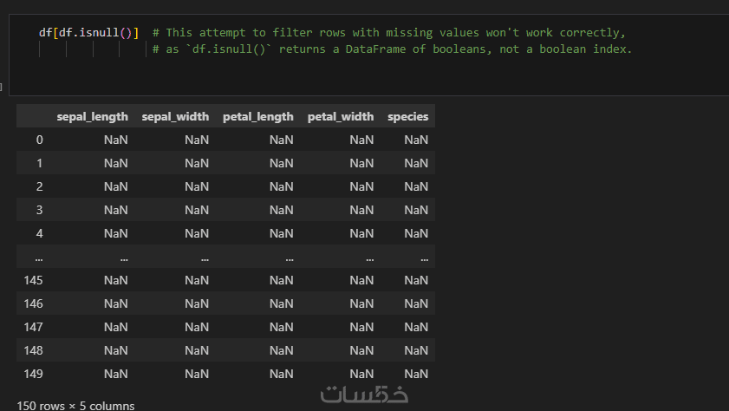The image size is (729, 411).
Task: Click the ellipsis in the index column
Action: coord(39,257)
